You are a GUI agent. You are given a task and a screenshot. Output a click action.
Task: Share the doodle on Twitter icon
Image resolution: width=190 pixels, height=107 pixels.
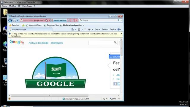point(119,84)
